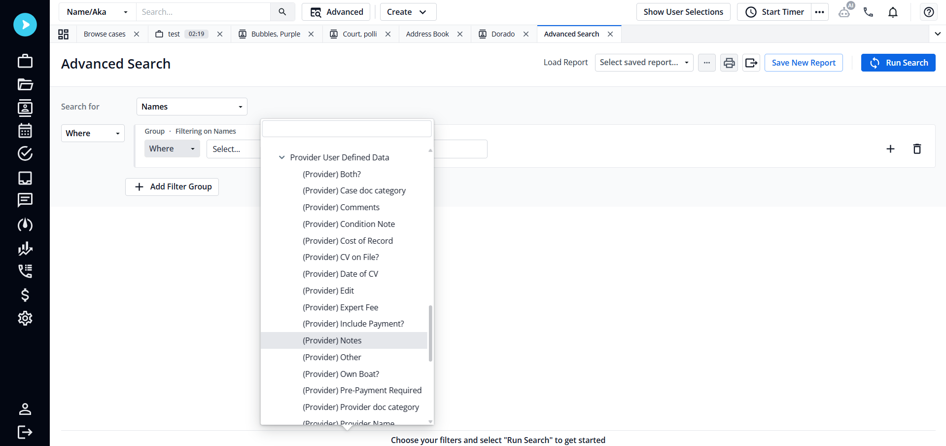
Task: Switch to the Browse cases tab
Action: pyautogui.click(x=105, y=34)
